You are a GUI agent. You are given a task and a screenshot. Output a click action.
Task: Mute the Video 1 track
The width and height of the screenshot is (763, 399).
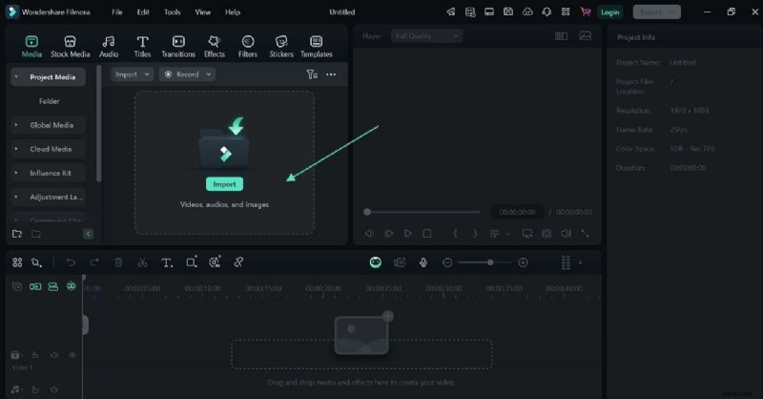coord(54,355)
